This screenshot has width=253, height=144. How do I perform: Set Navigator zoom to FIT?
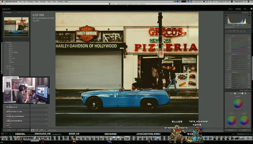[19, 12]
